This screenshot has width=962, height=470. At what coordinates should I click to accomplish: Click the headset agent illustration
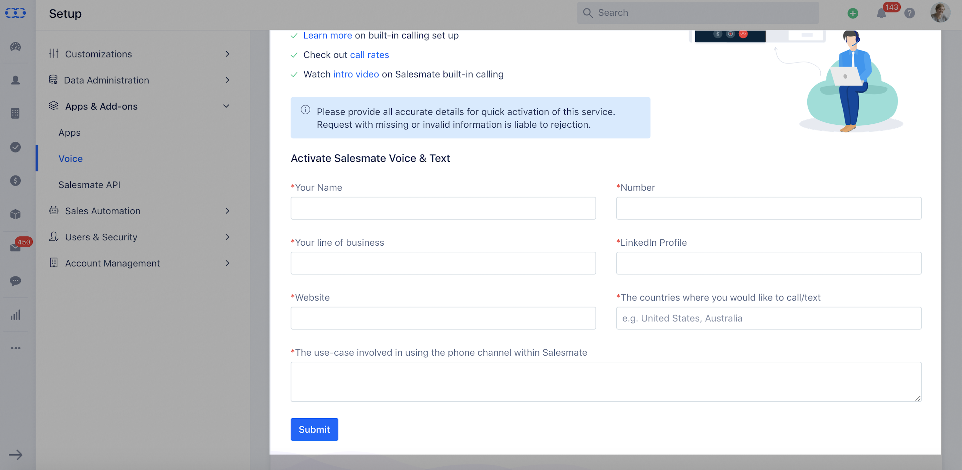852,81
